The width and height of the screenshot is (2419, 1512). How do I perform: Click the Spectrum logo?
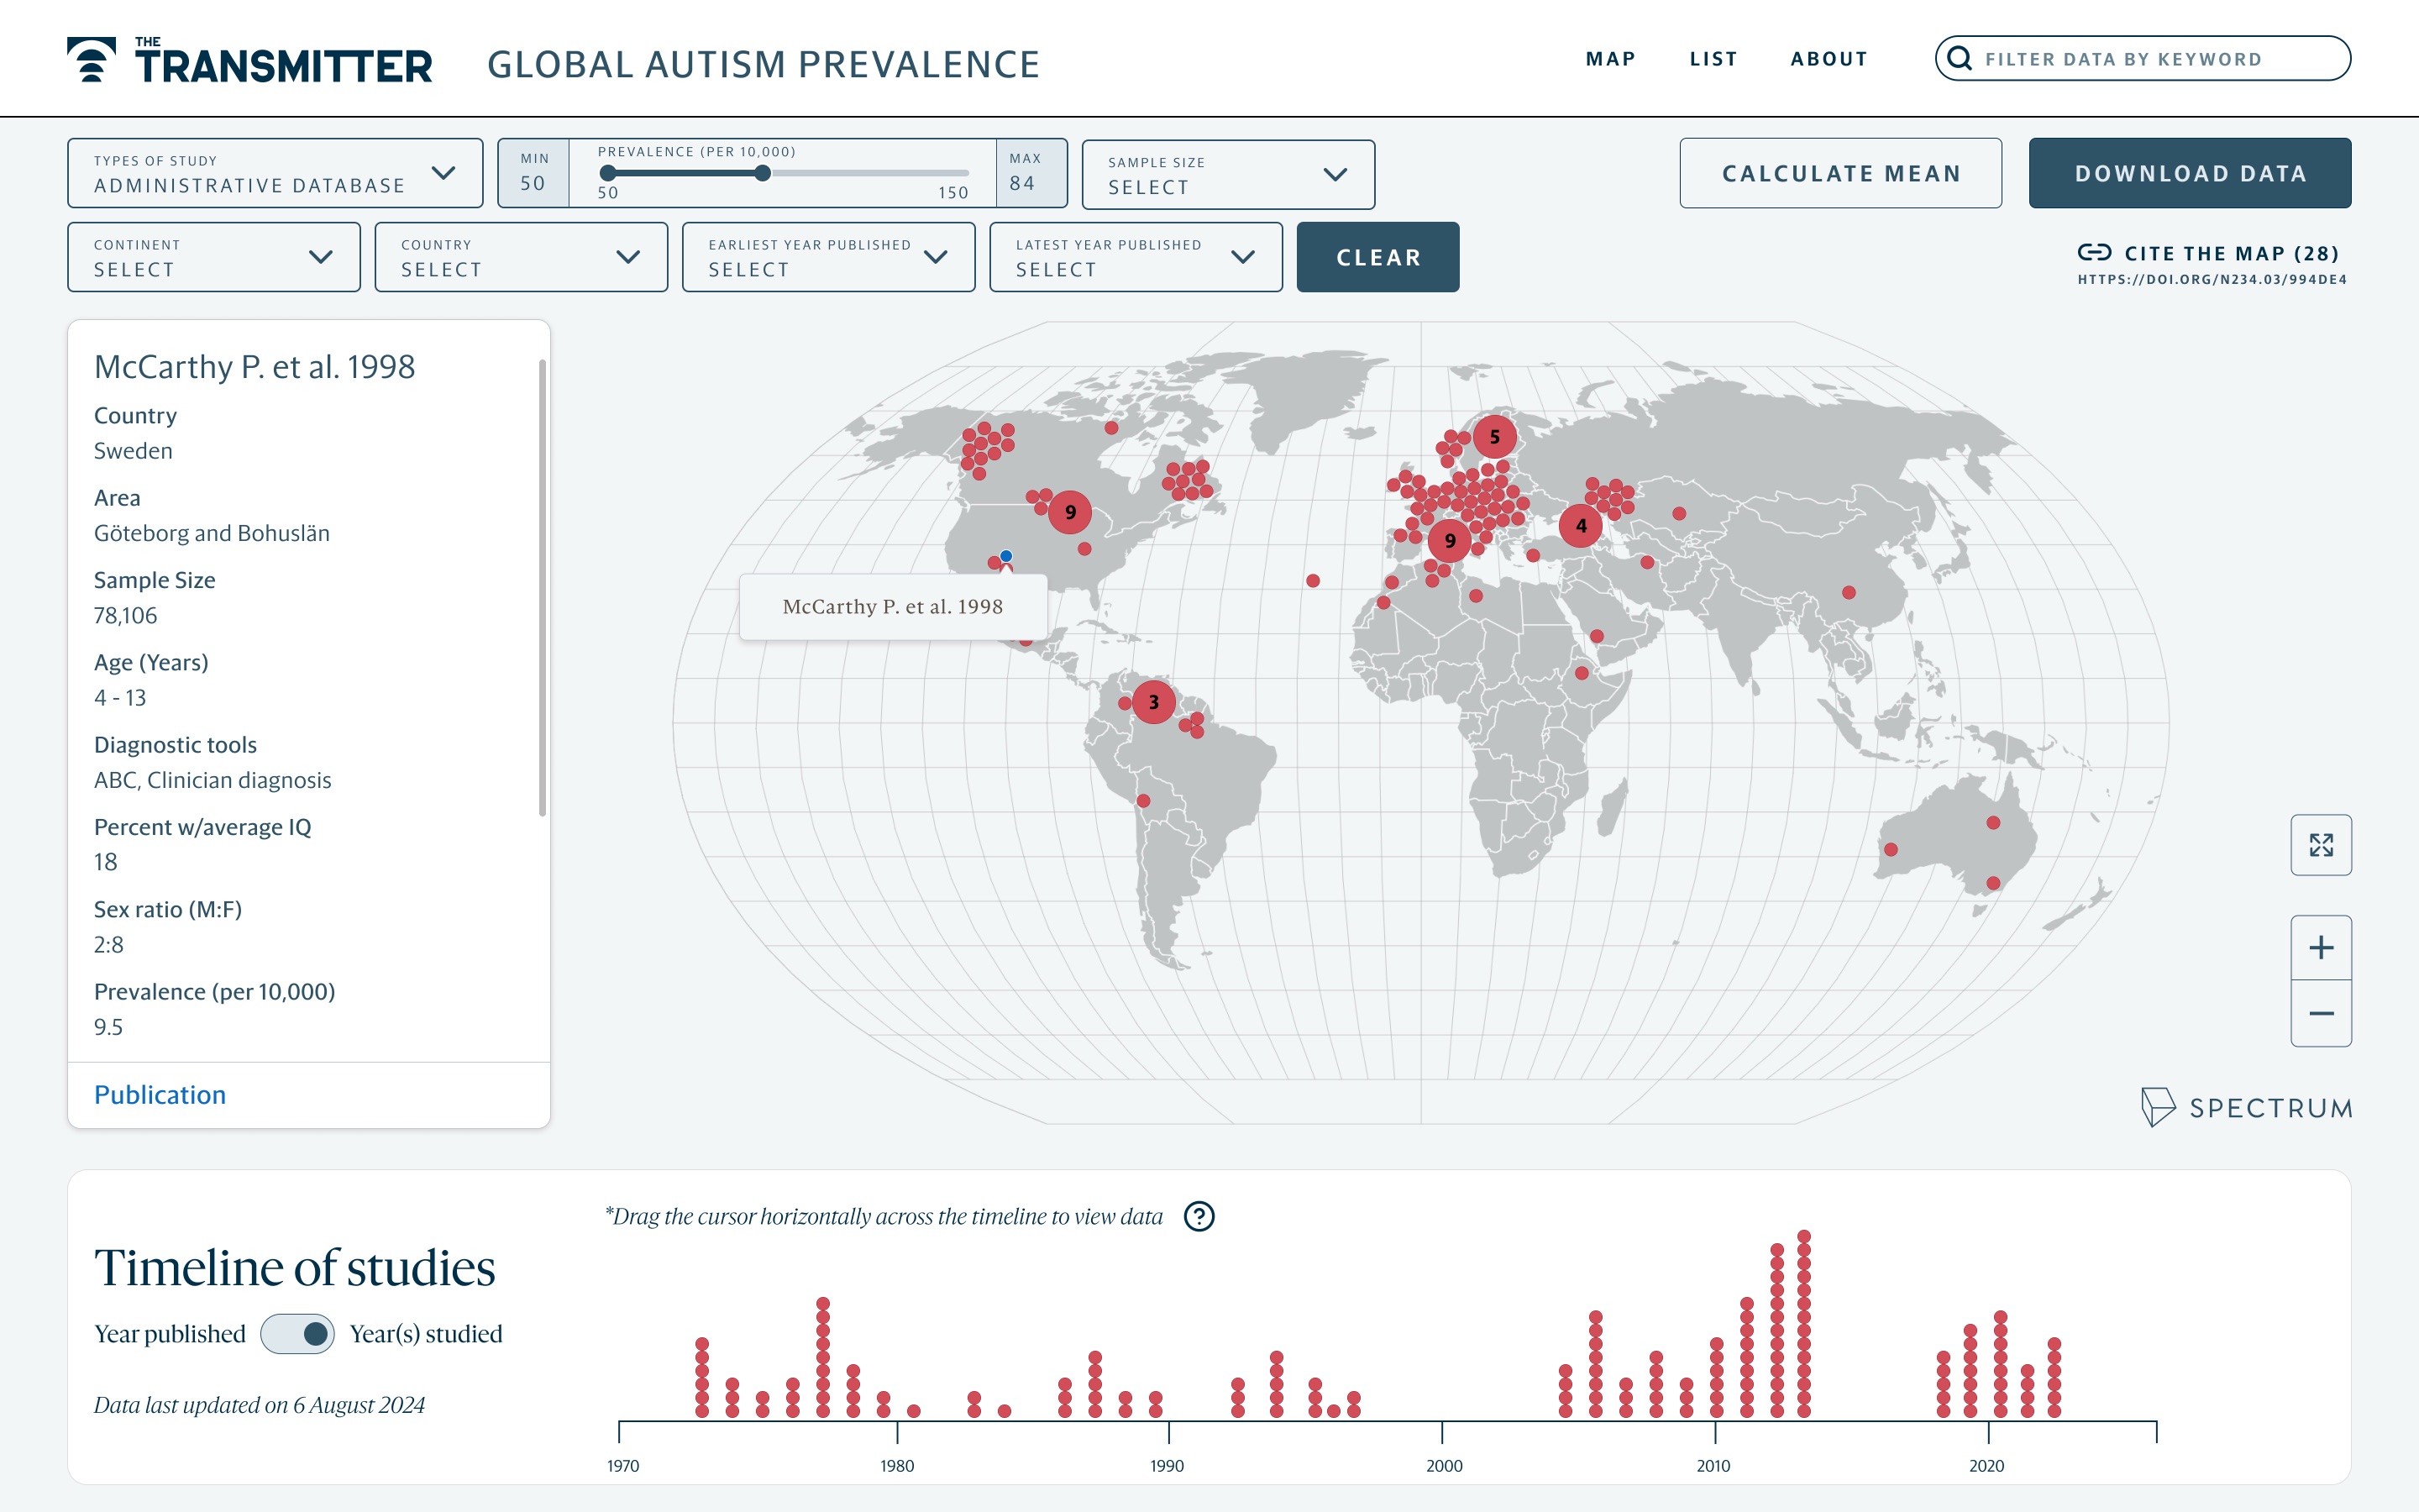[x=2246, y=1107]
